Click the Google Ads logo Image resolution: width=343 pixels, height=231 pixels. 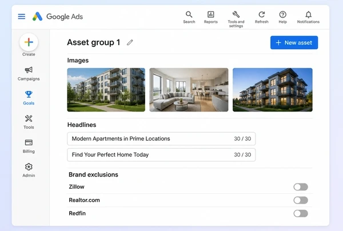[58, 17]
